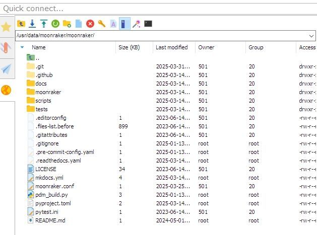Select the .github folder
This screenshot has width=317, height=235.
click(x=39, y=75)
